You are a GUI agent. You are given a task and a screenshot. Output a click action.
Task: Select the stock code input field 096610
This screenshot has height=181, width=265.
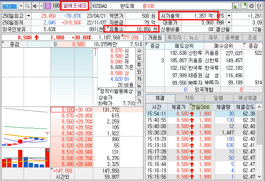pyautogui.click(x=10, y=6)
